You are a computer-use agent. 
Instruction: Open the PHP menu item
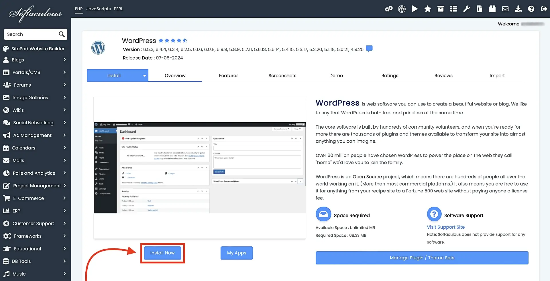coord(78,9)
